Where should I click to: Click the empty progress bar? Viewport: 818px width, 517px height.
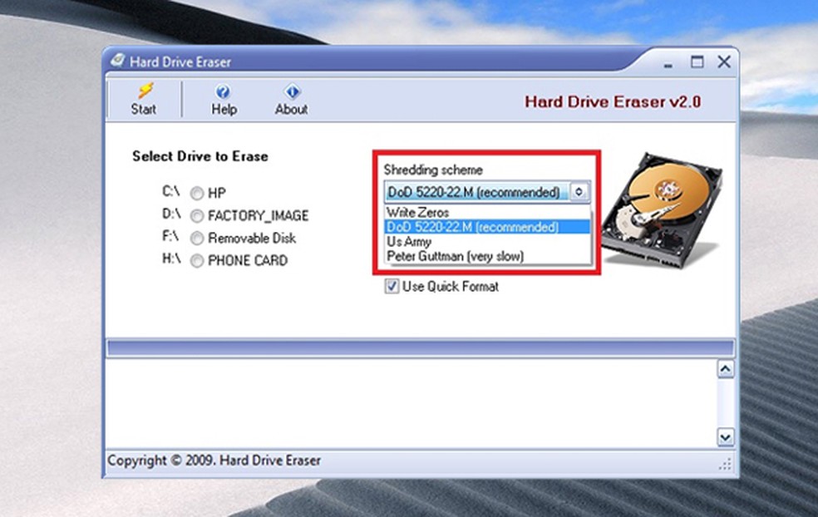click(421, 348)
